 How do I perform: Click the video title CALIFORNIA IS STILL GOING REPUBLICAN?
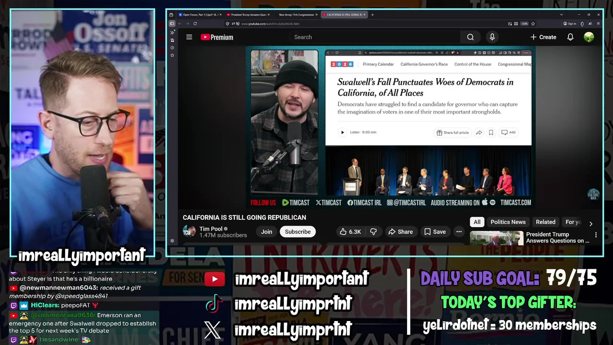coord(244,218)
